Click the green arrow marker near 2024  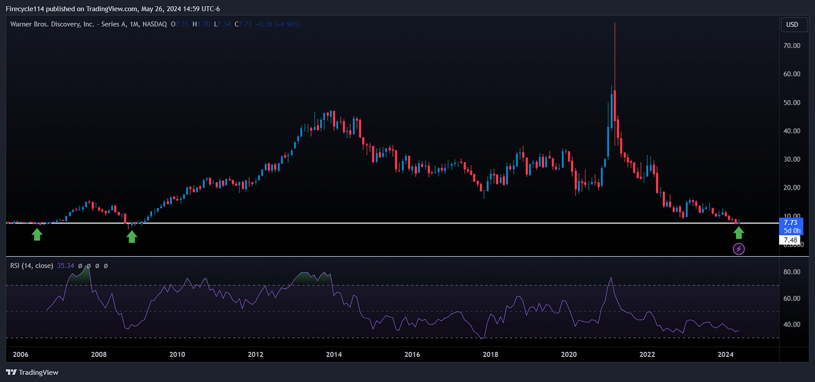coord(739,232)
